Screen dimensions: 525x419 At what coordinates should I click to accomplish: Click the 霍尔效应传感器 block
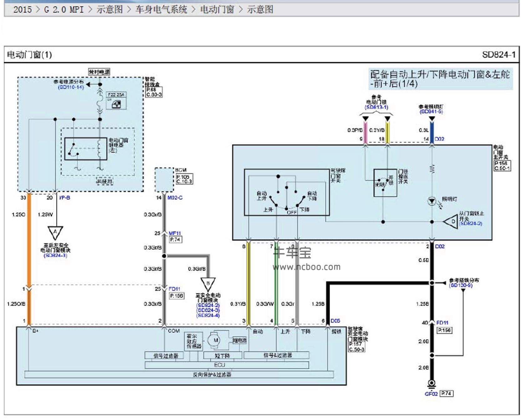pyautogui.click(x=194, y=341)
